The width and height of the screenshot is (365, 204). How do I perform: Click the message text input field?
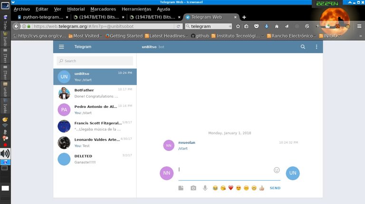coord(223,170)
